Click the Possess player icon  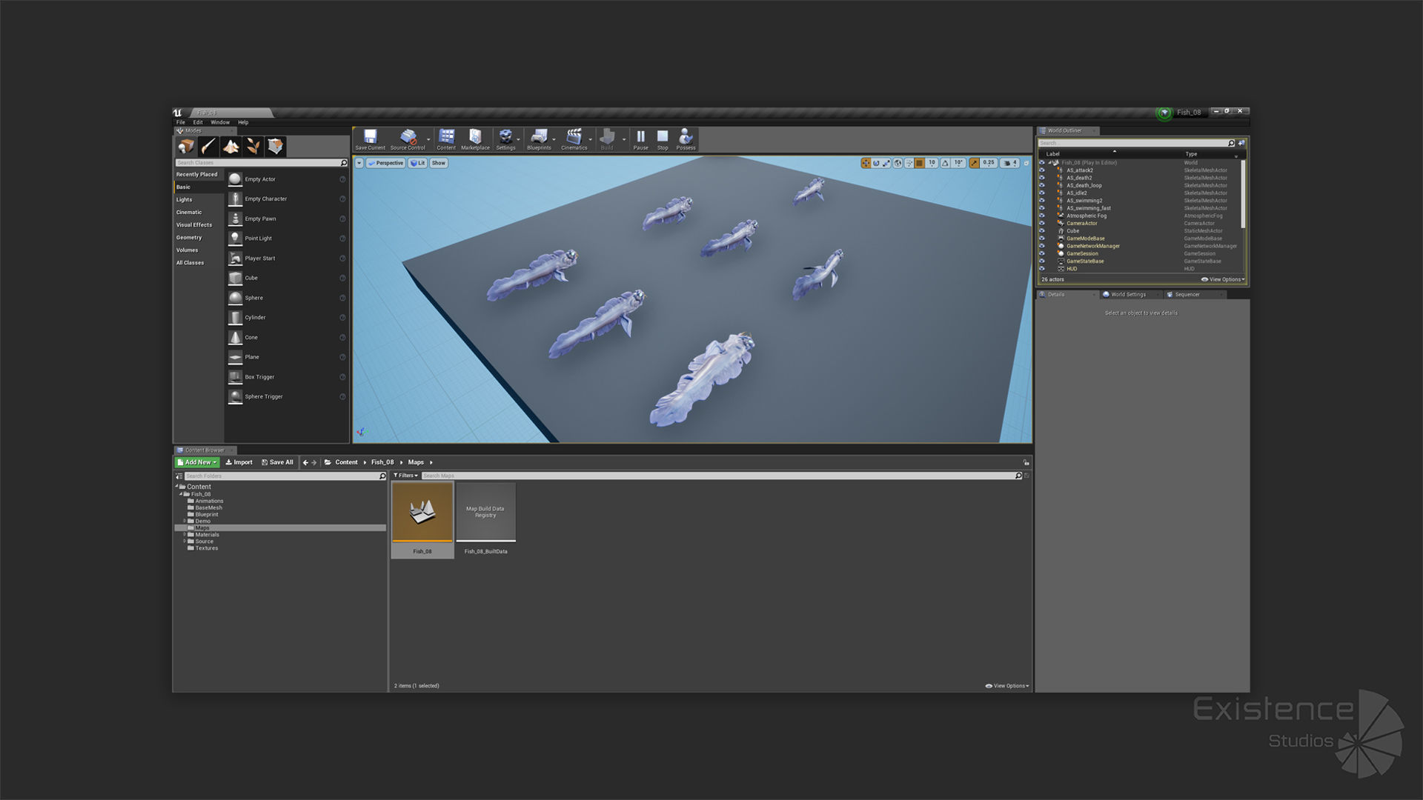click(x=686, y=138)
